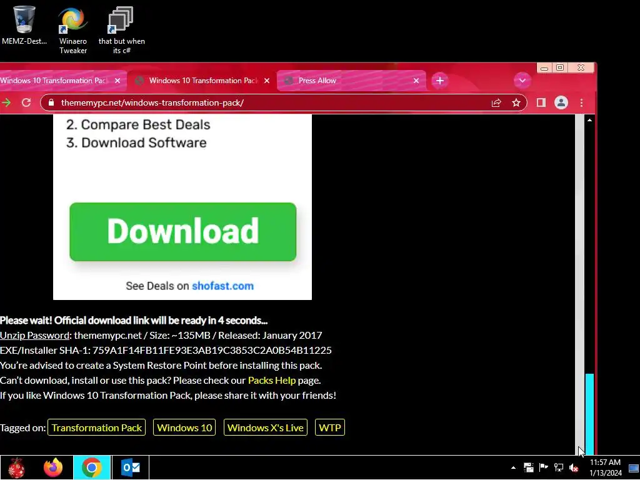
Task: Share this page icon
Action: point(496,102)
